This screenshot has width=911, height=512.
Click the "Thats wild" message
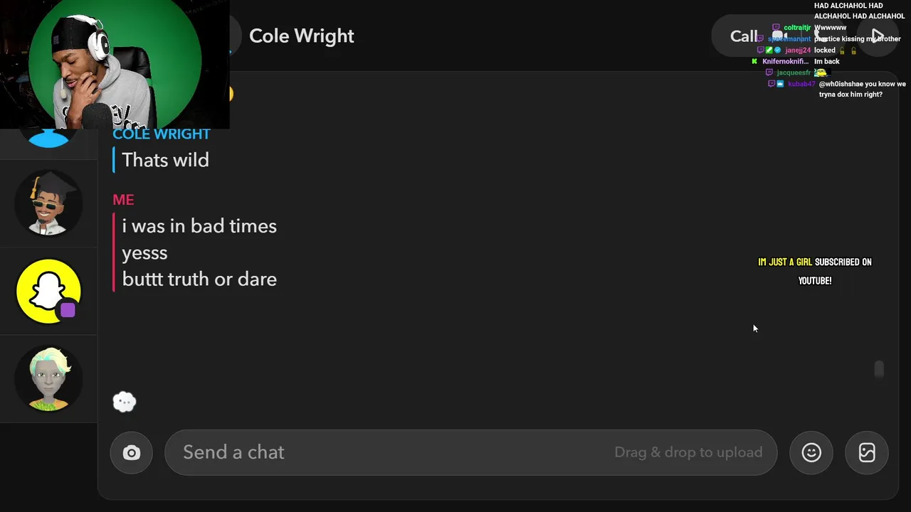(165, 160)
